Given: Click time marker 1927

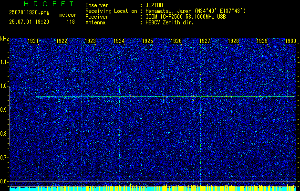Looking at the screenshot, I should pyautogui.click(x=205, y=41).
